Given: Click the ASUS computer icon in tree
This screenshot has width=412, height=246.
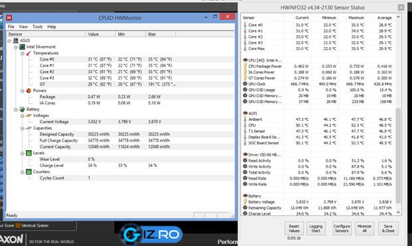Looking at the screenshot, I should (16, 41).
